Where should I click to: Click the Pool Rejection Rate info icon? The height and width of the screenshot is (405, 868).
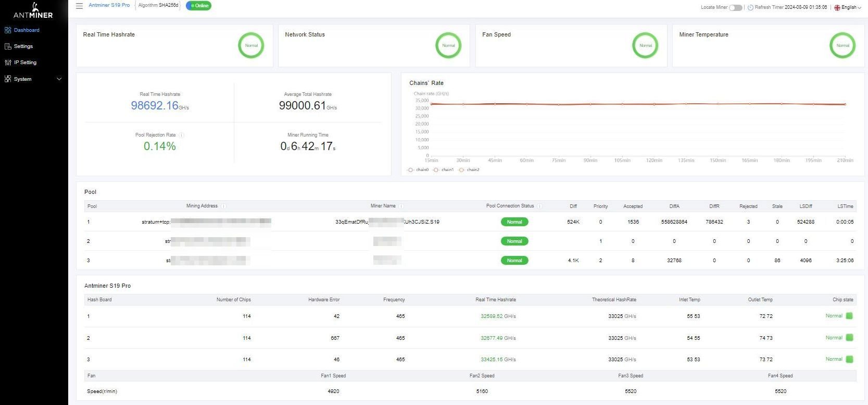click(181, 135)
